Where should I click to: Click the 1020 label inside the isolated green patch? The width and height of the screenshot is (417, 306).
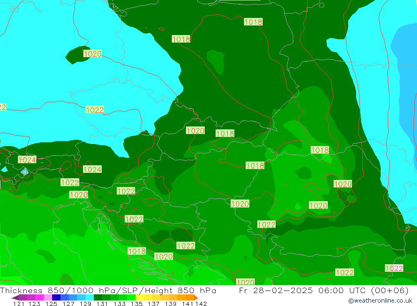(92, 54)
